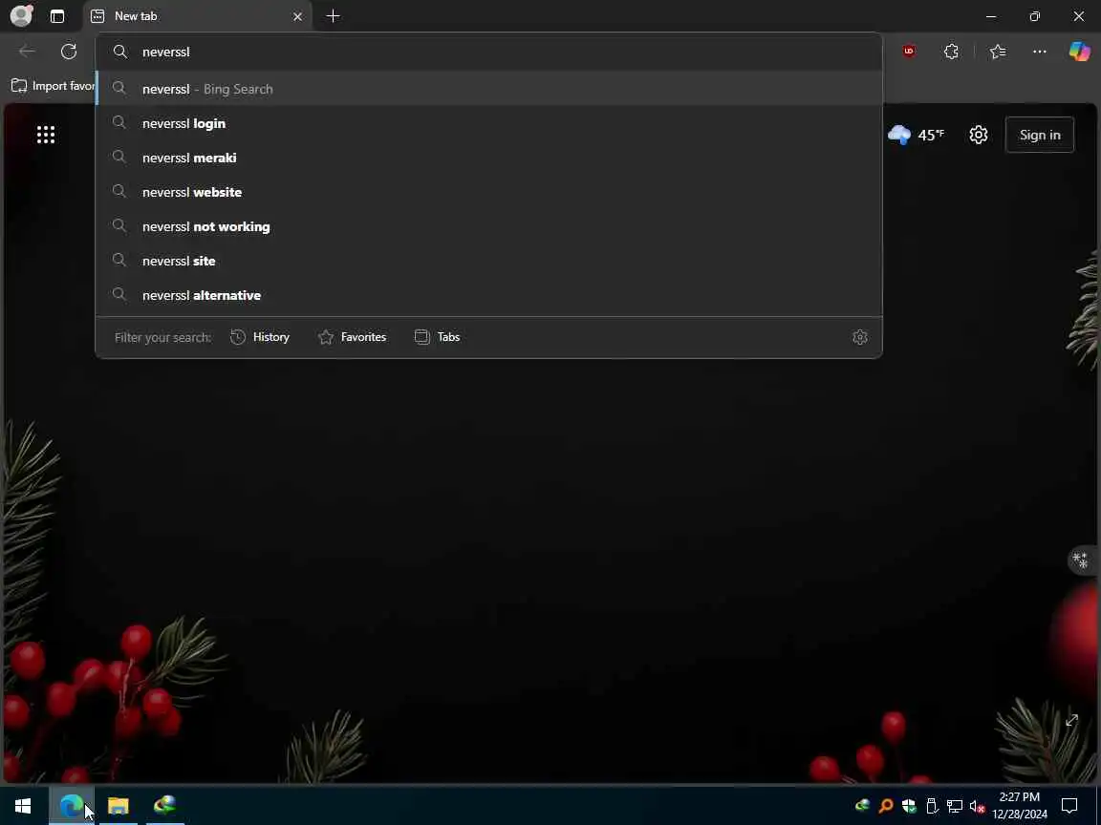Close the New tab tab
The image size is (1101, 825).
click(298, 16)
